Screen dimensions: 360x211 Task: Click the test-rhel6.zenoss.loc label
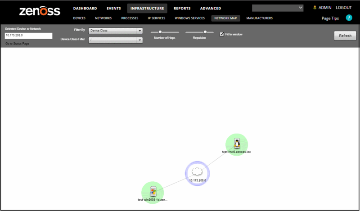point(237,152)
